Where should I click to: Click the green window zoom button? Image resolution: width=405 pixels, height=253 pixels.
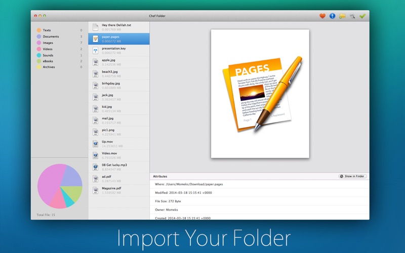45,16
